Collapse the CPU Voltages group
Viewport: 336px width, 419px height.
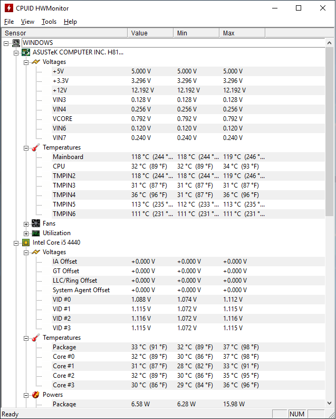[x=26, y=253]
